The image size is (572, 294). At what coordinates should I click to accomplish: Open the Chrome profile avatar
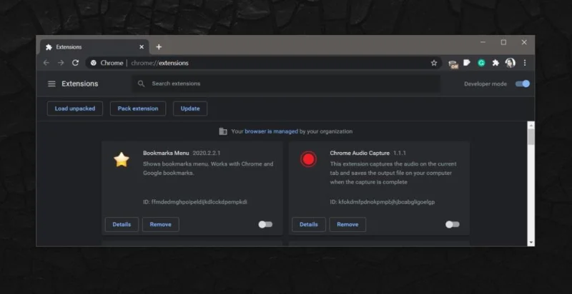[510, 63]
